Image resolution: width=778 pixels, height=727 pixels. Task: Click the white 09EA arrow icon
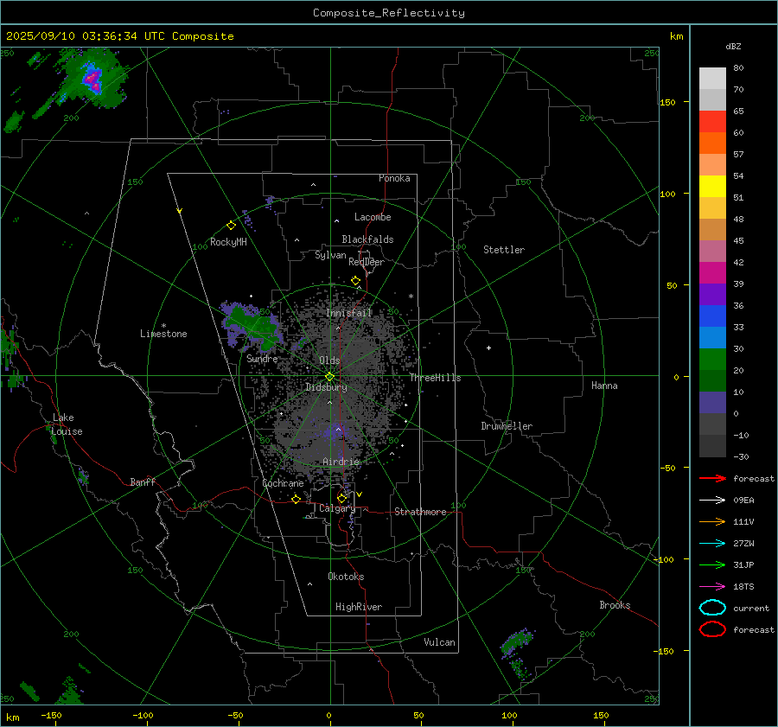click(712, 500)
